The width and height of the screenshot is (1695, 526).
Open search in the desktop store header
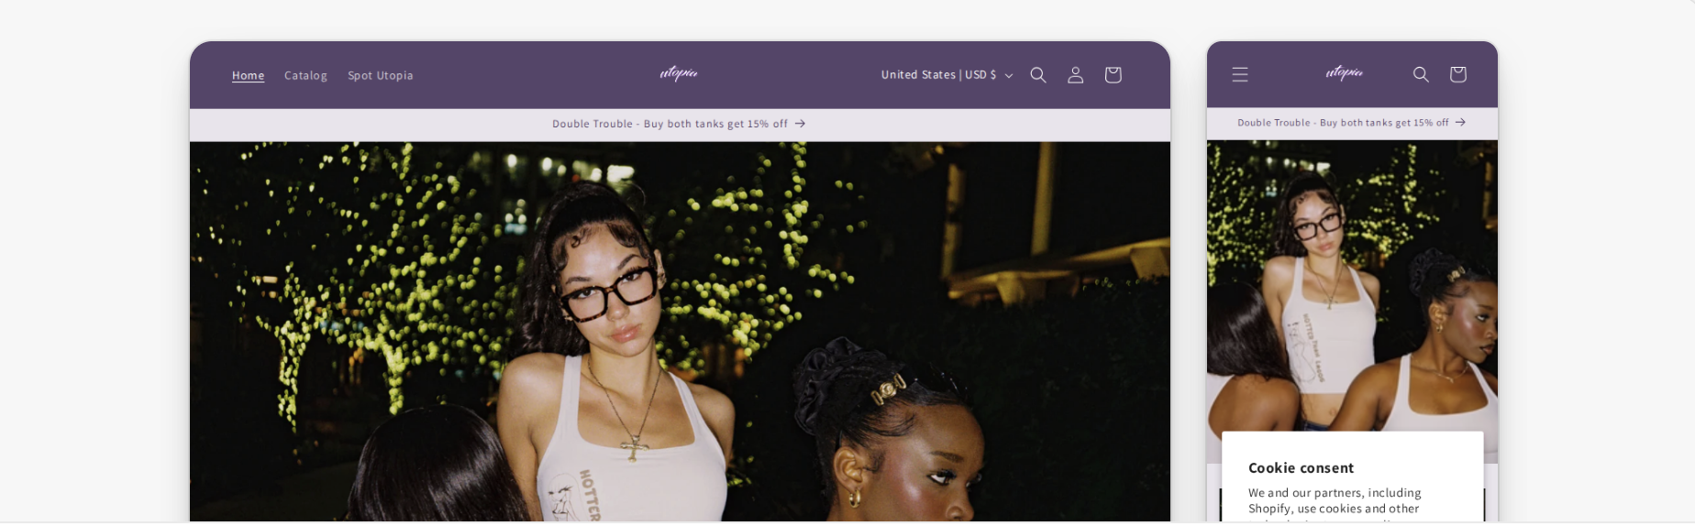(x=1038, y=75)
